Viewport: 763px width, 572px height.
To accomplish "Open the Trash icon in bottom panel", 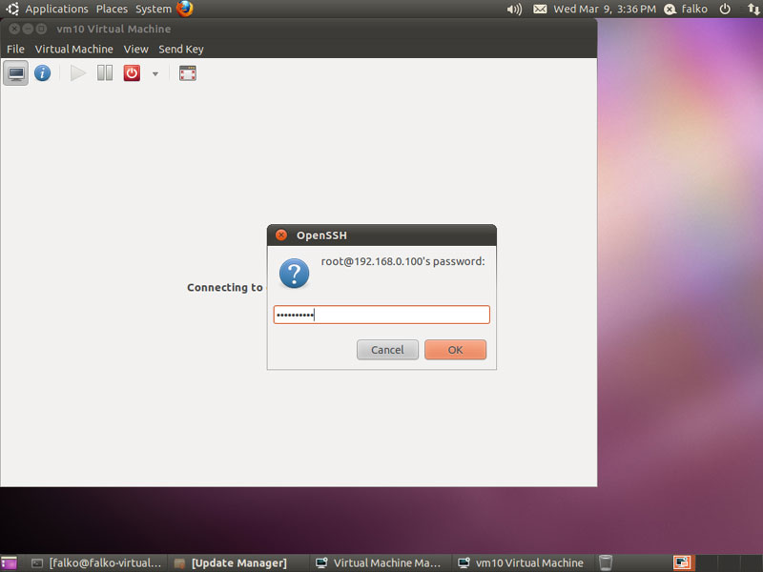I will tap(606, 562).
